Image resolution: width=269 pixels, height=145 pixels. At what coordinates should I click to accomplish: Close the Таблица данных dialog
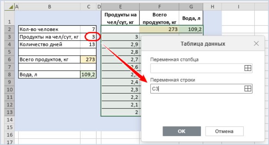coord(256,43)
